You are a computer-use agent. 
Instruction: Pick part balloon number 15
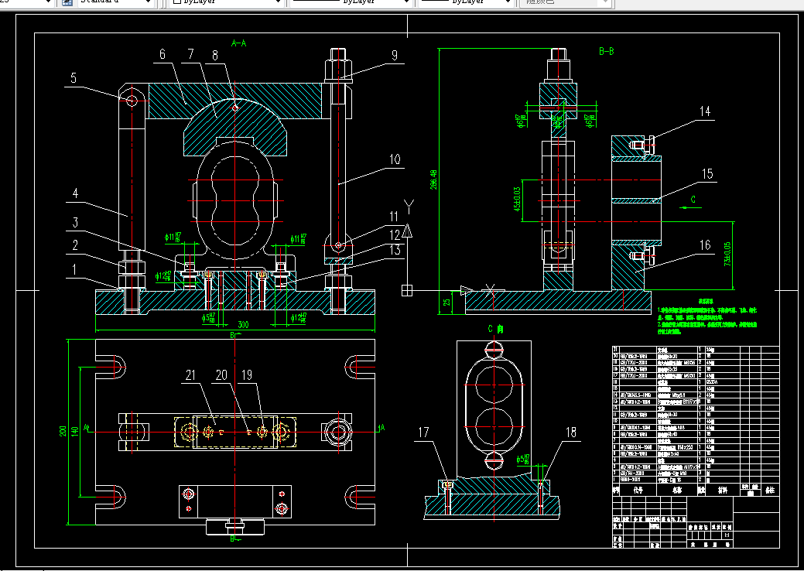pyautogui.click(x=707, y=174)
